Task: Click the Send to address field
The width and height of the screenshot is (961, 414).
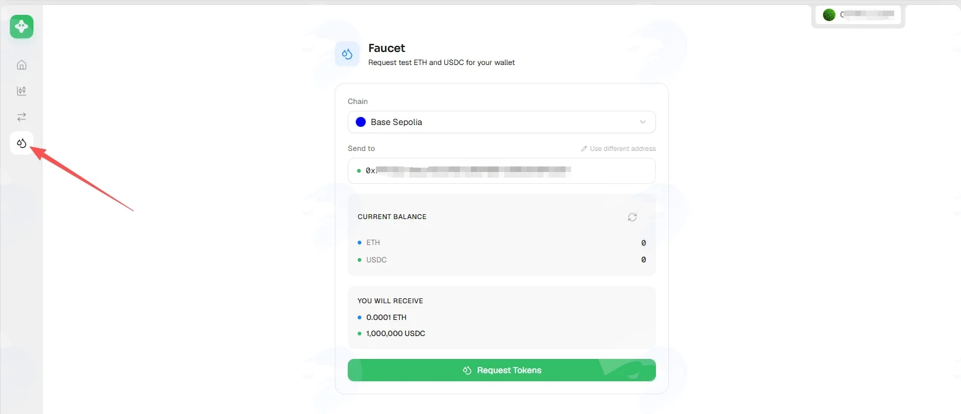Action: tap(501, 170)
